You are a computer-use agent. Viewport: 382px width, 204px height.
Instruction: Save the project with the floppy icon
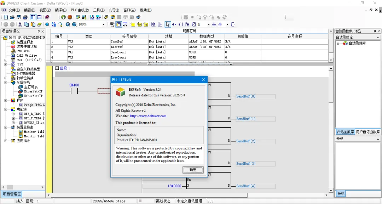19,17
